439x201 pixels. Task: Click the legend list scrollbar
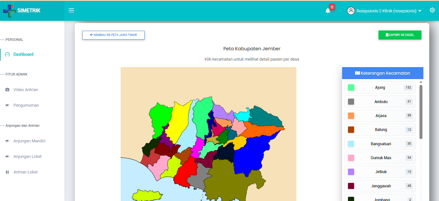421,112
